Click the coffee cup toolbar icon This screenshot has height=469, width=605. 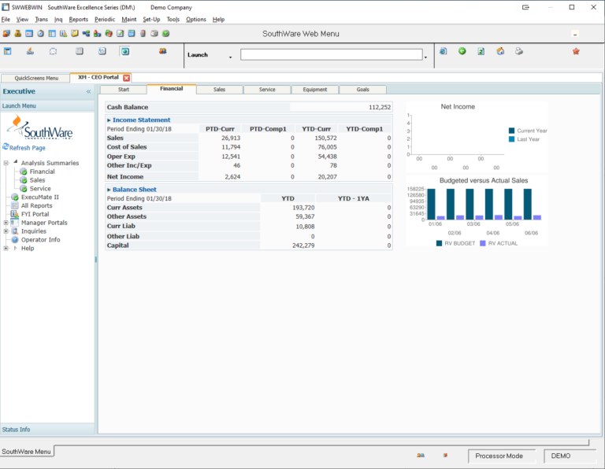pyautogui.click(x=154, y=34)
